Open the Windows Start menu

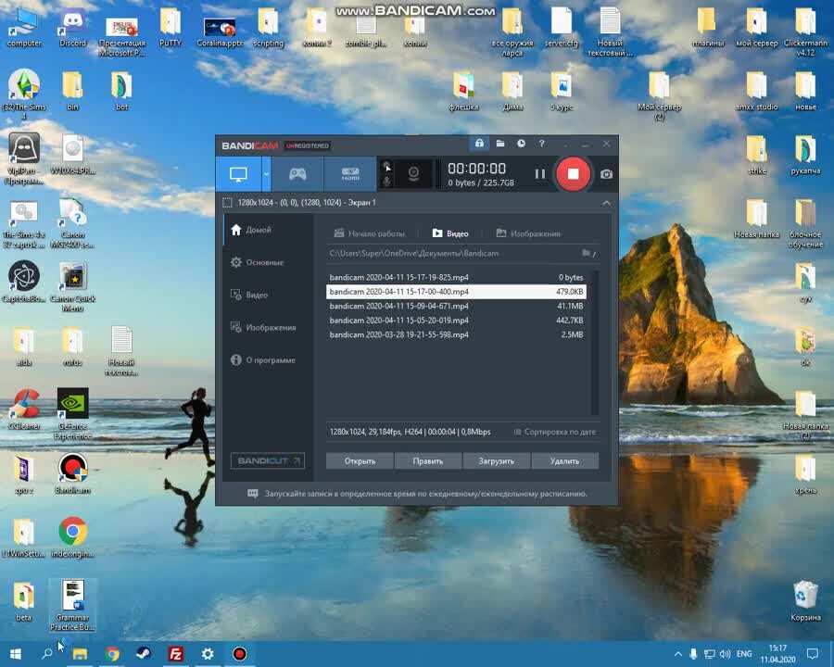point(15,654)
